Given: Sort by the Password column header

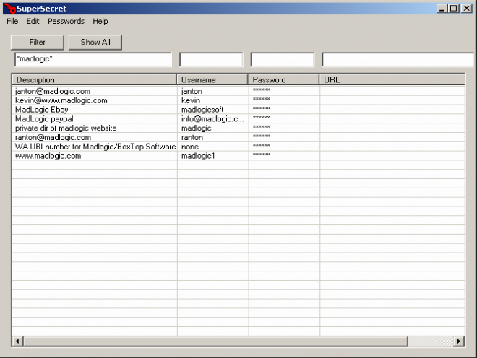Looking at the screenshot, I should click(x=283, y=79).
